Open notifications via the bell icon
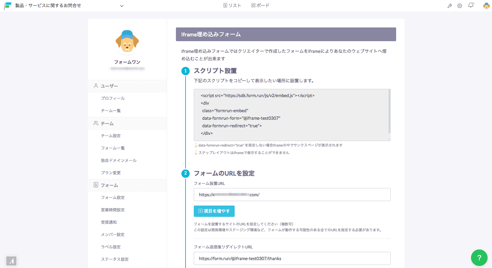 (x=471, y=5)
